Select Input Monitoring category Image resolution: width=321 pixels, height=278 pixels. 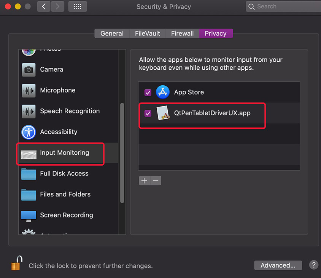pyautogui.click(x=68, y=153)
